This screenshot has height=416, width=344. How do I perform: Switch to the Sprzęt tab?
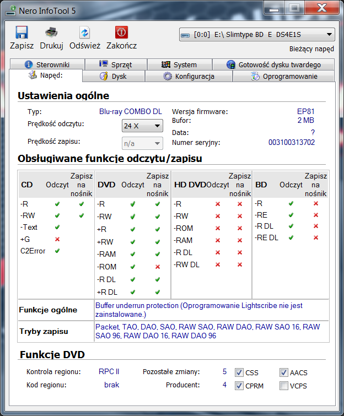pos(116,64)
